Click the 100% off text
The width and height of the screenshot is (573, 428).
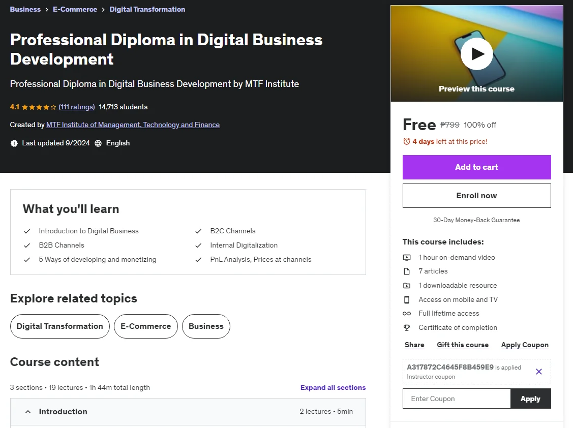[480, 125]
